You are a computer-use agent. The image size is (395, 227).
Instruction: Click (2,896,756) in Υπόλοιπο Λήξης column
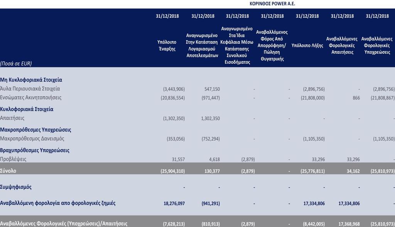[314, 89]
